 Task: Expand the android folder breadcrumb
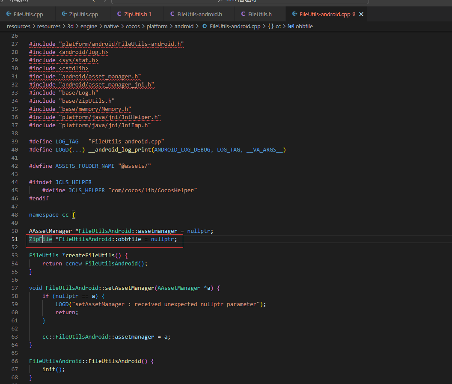pyautogui.click(x=184, y=26)
